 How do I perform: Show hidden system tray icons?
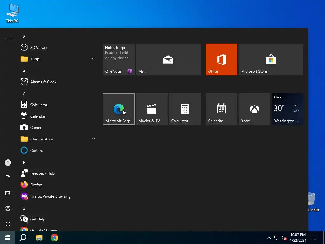click(269, 238)
